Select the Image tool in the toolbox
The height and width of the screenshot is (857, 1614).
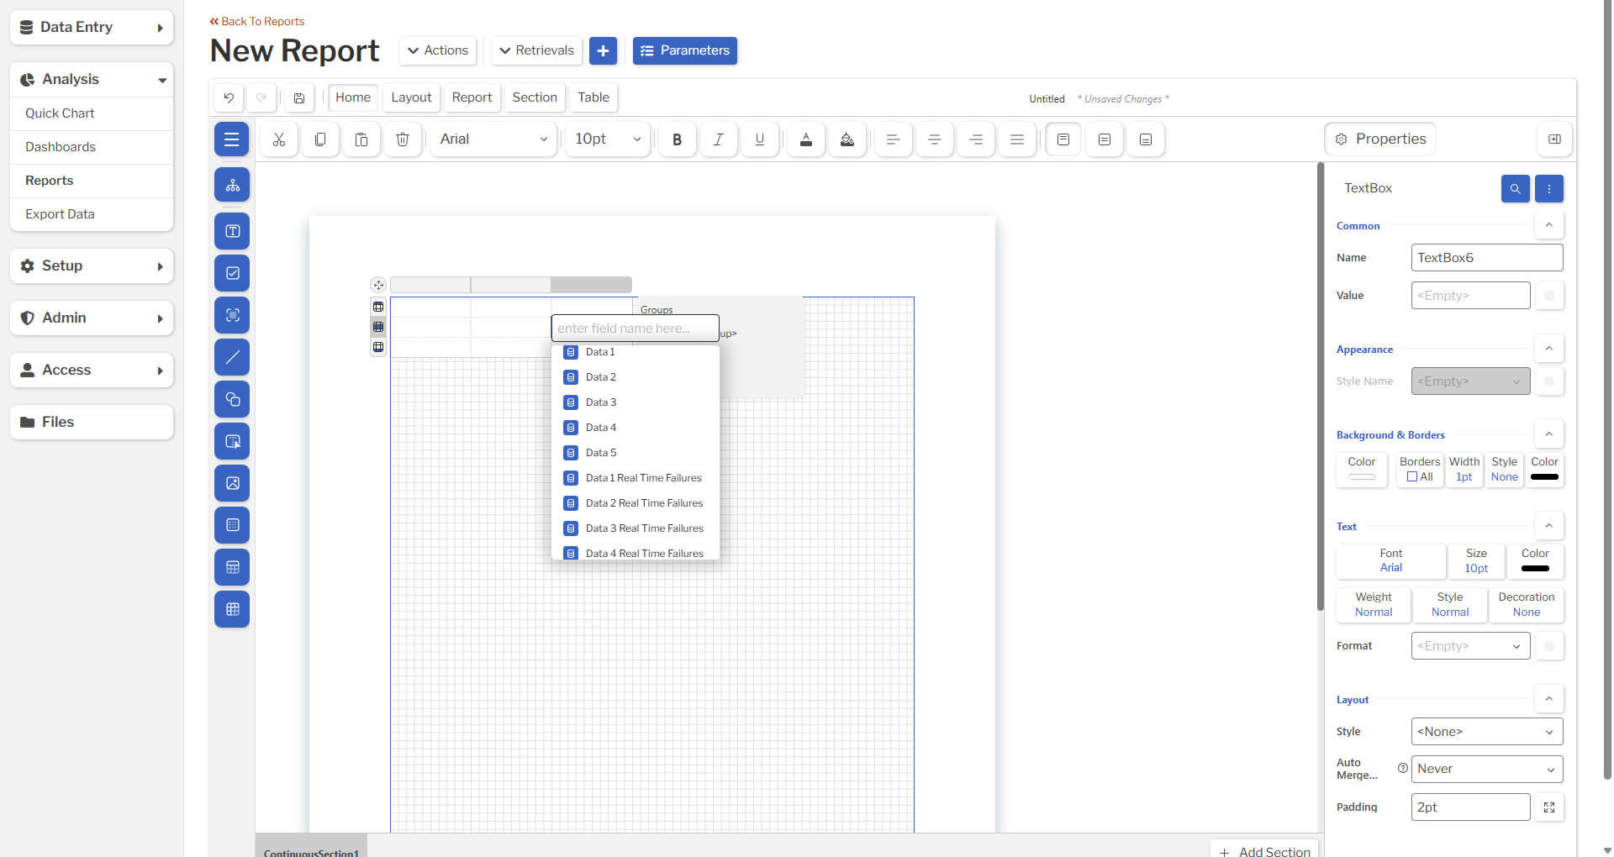[x=232, y=483]
